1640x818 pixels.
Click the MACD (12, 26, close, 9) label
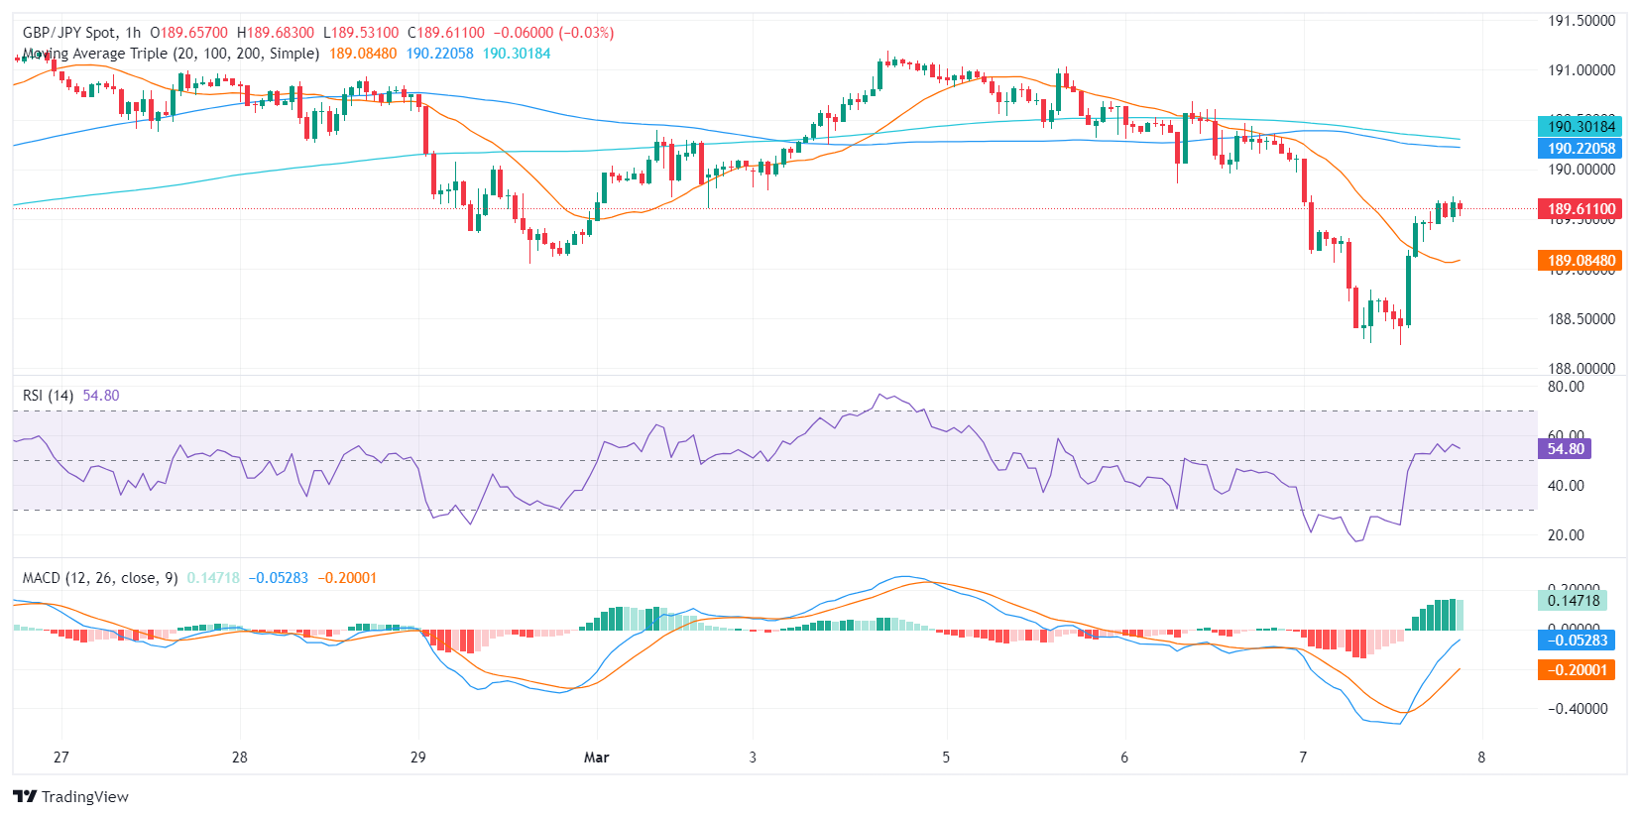(100, 578)
